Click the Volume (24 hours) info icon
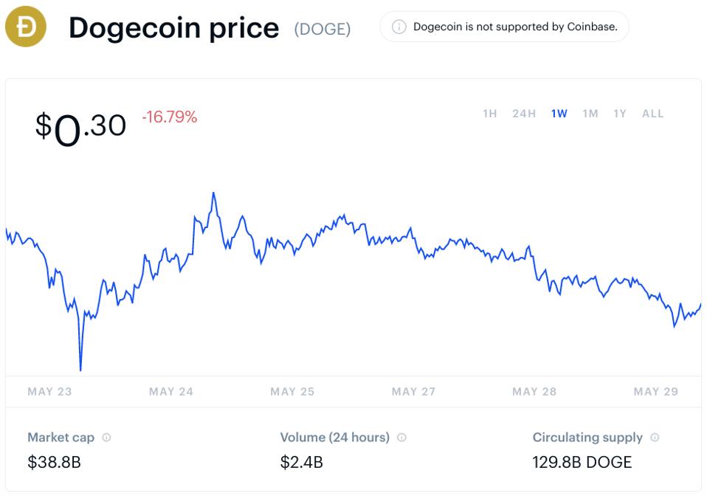The height and width of the screenshot is (496, 707). point(401,438)
